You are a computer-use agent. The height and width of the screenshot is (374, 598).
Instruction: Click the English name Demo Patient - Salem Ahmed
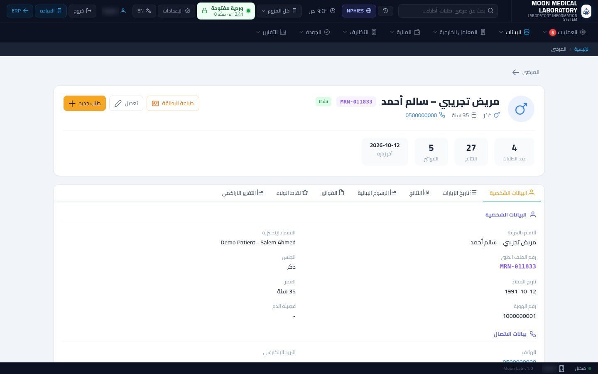258,242
